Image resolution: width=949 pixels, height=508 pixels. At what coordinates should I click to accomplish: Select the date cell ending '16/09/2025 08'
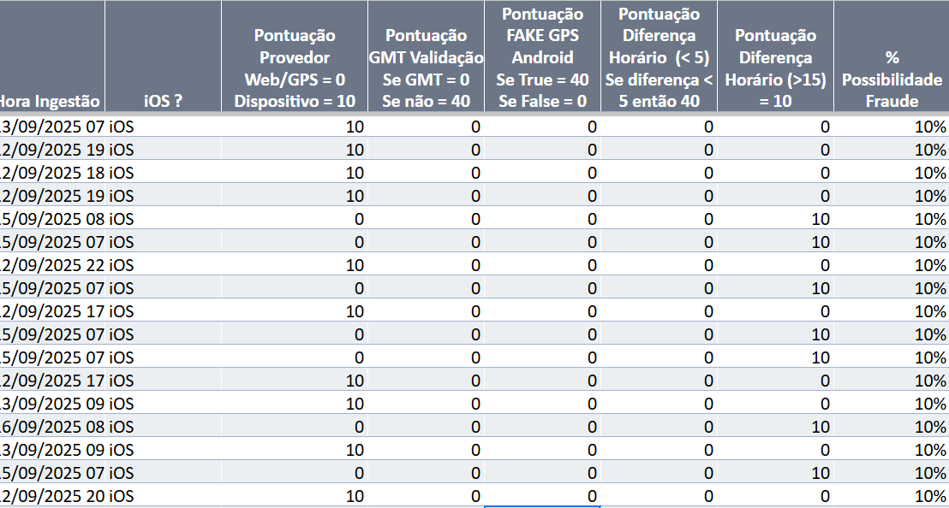(x=51, y=427)
